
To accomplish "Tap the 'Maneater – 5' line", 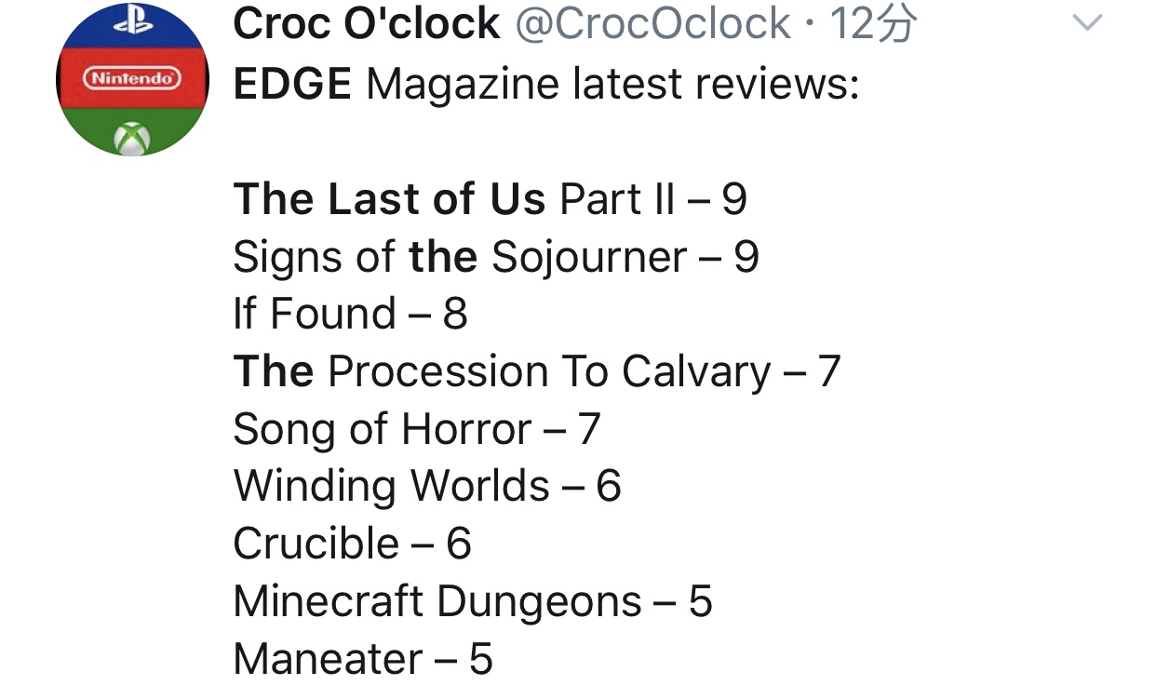I will (x=362, y=659).
